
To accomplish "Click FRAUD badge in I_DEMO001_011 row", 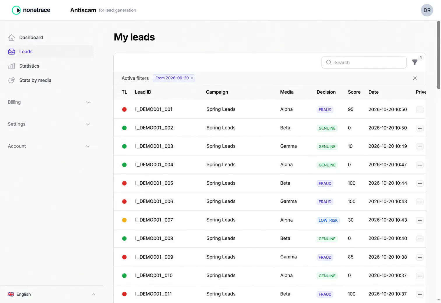I will click(325, 294).
